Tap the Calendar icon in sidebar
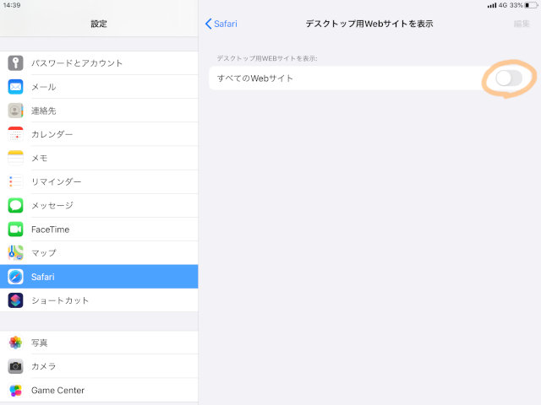 [x=16, y=134]
